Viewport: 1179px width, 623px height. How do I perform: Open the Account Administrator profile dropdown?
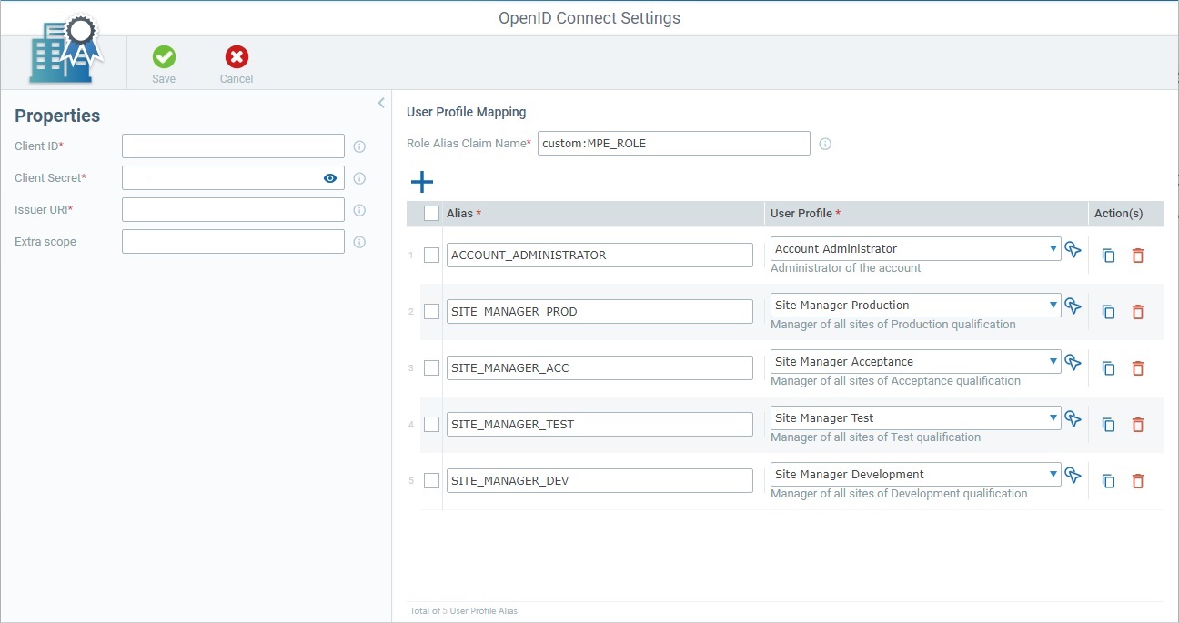[x=915, y=249]
